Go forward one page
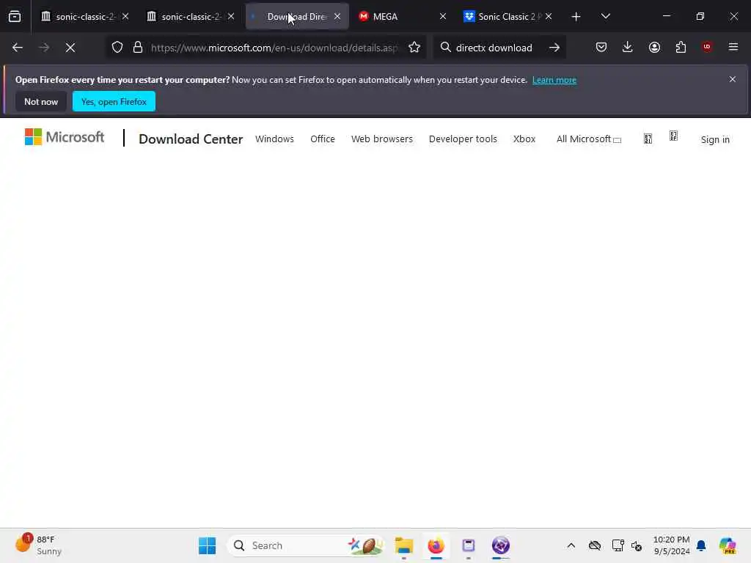 43,48
